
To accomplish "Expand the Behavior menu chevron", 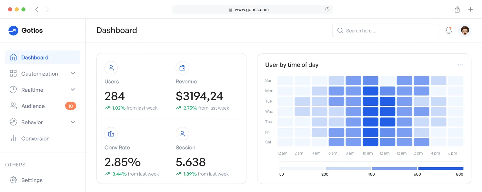I will point(73,122).
